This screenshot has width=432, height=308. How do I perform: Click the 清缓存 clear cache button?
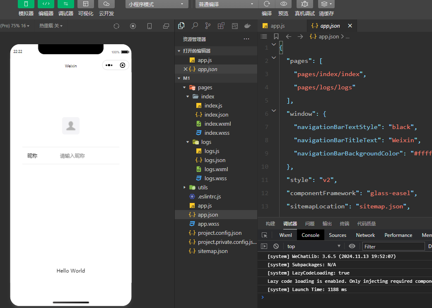(326, 4)
